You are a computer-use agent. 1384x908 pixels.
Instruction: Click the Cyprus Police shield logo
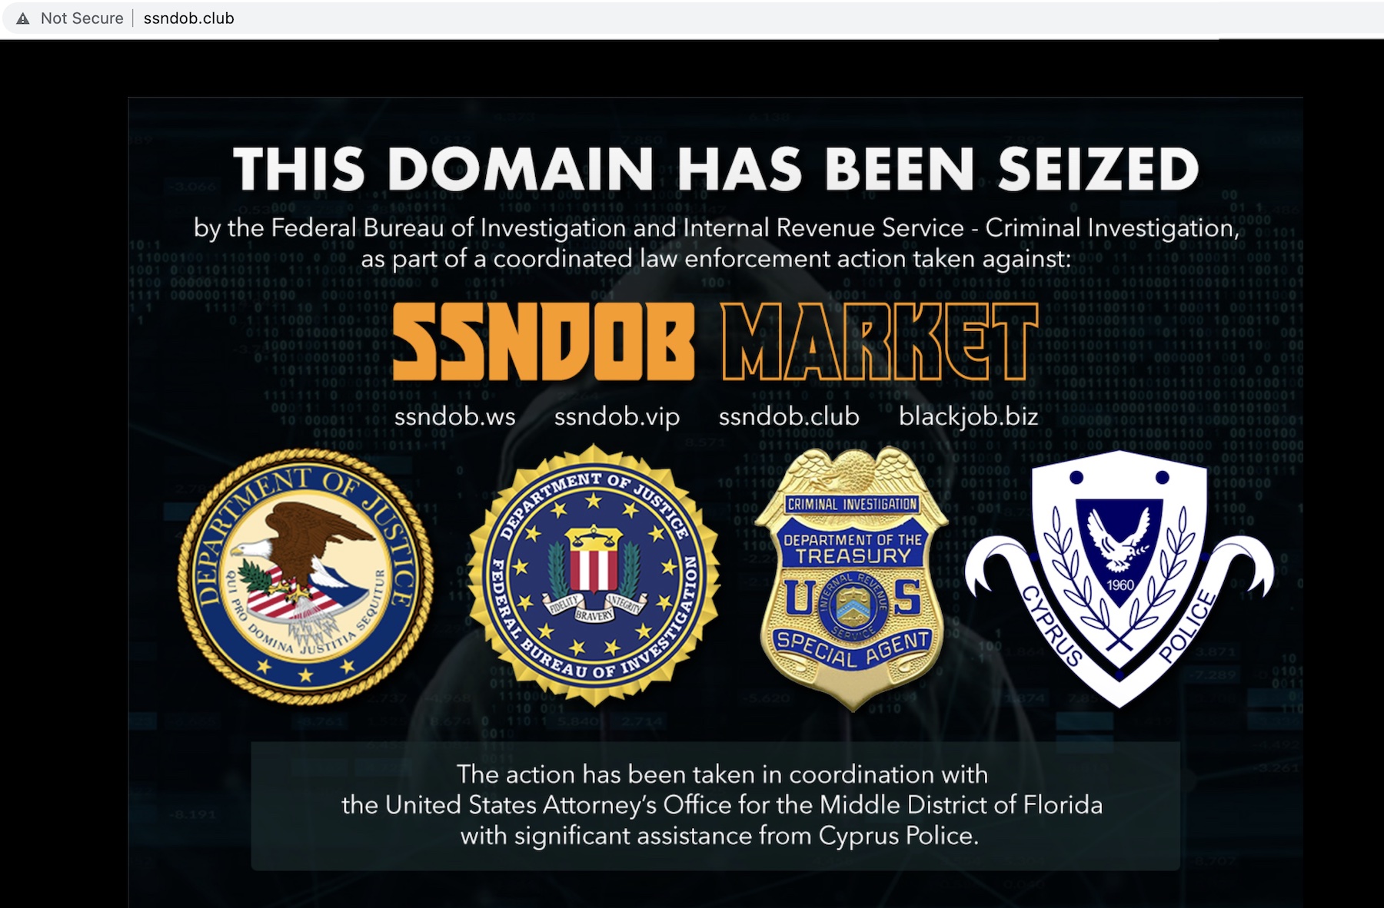[1120, 578]
